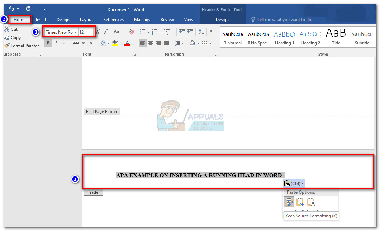
Task: Click the Cut button
Action: point(11,29)
